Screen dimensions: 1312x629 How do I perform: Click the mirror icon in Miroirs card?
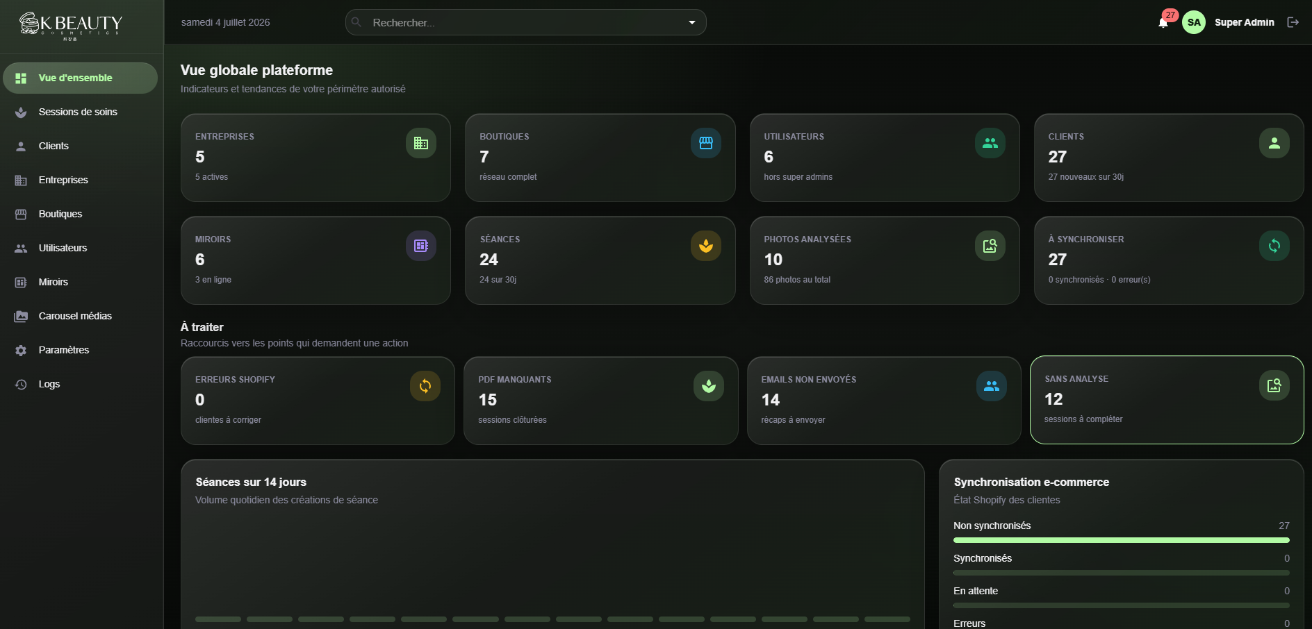[x=421, y=246]
